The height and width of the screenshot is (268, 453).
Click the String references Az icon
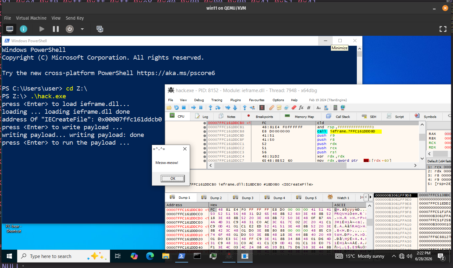click(x=318, y=108)
